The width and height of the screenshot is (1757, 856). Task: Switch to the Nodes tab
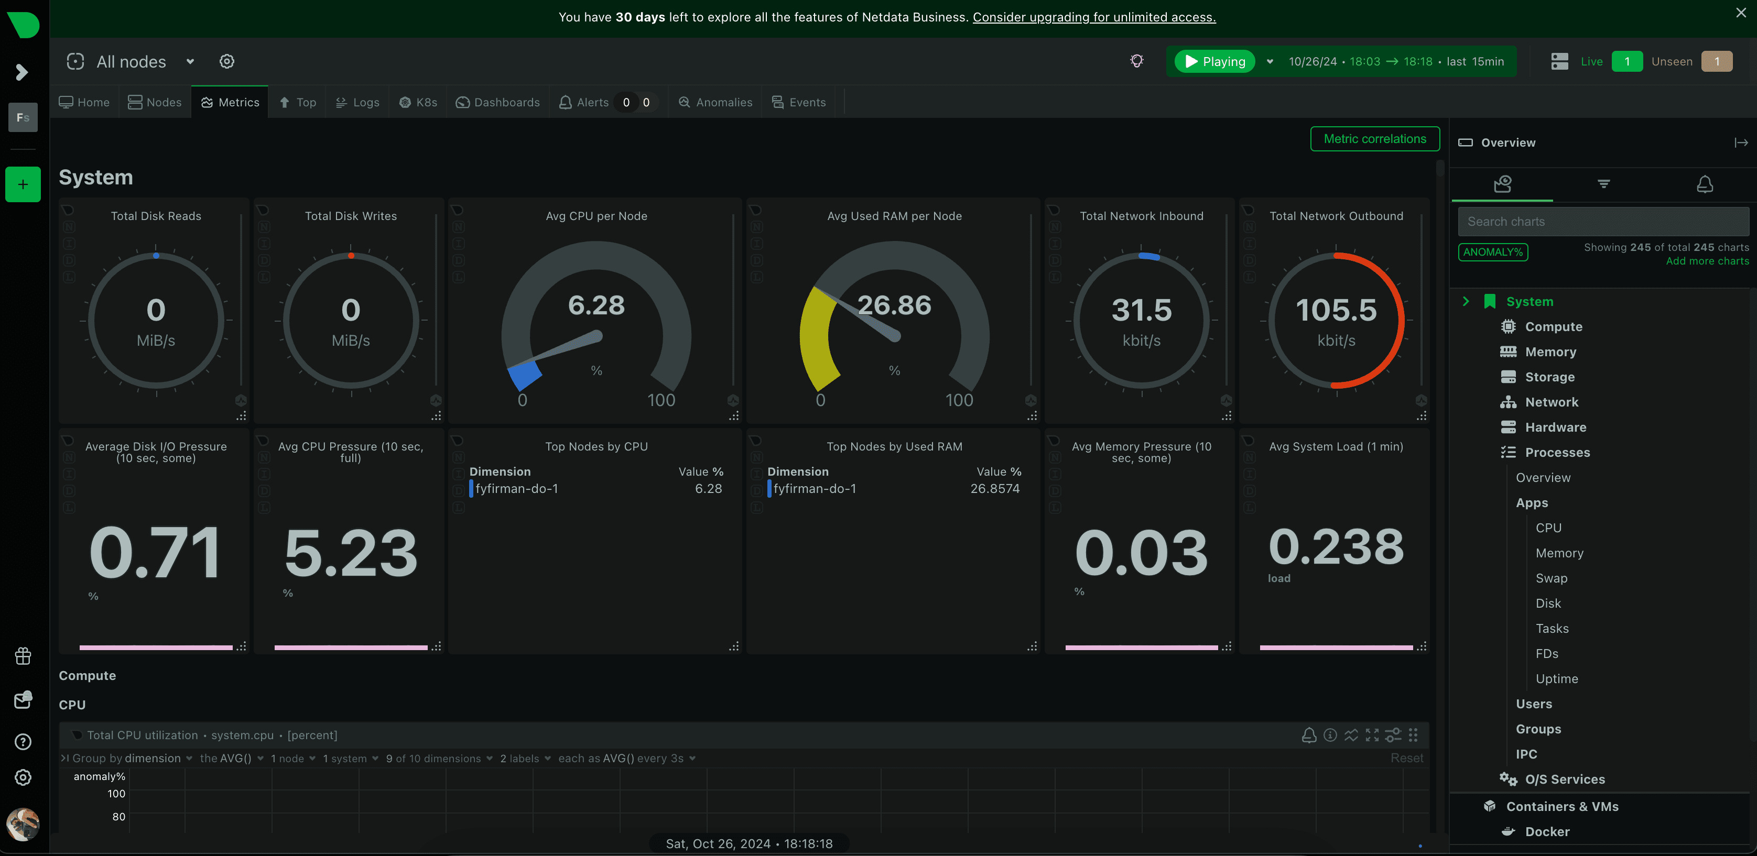pyautogui.click(x=155, y=102)
